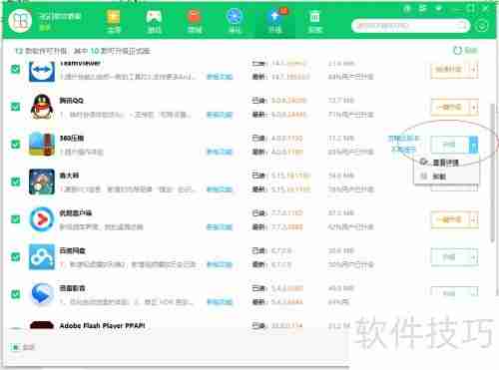
Task: Choose 卸载 in the dropdown menu
Action: point(446,177)
